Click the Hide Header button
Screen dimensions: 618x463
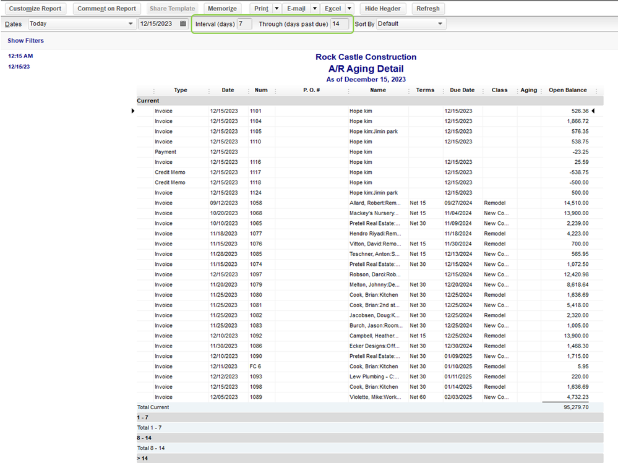(x=382, y=8)
